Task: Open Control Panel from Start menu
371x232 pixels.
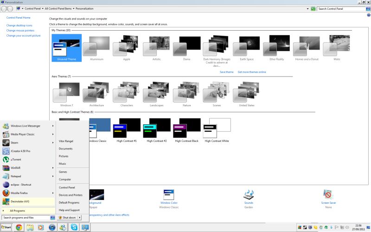Action: click(x=67, y=187)
